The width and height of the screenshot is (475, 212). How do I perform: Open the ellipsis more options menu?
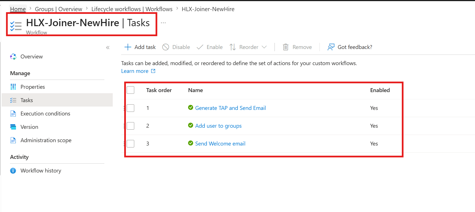163,23
